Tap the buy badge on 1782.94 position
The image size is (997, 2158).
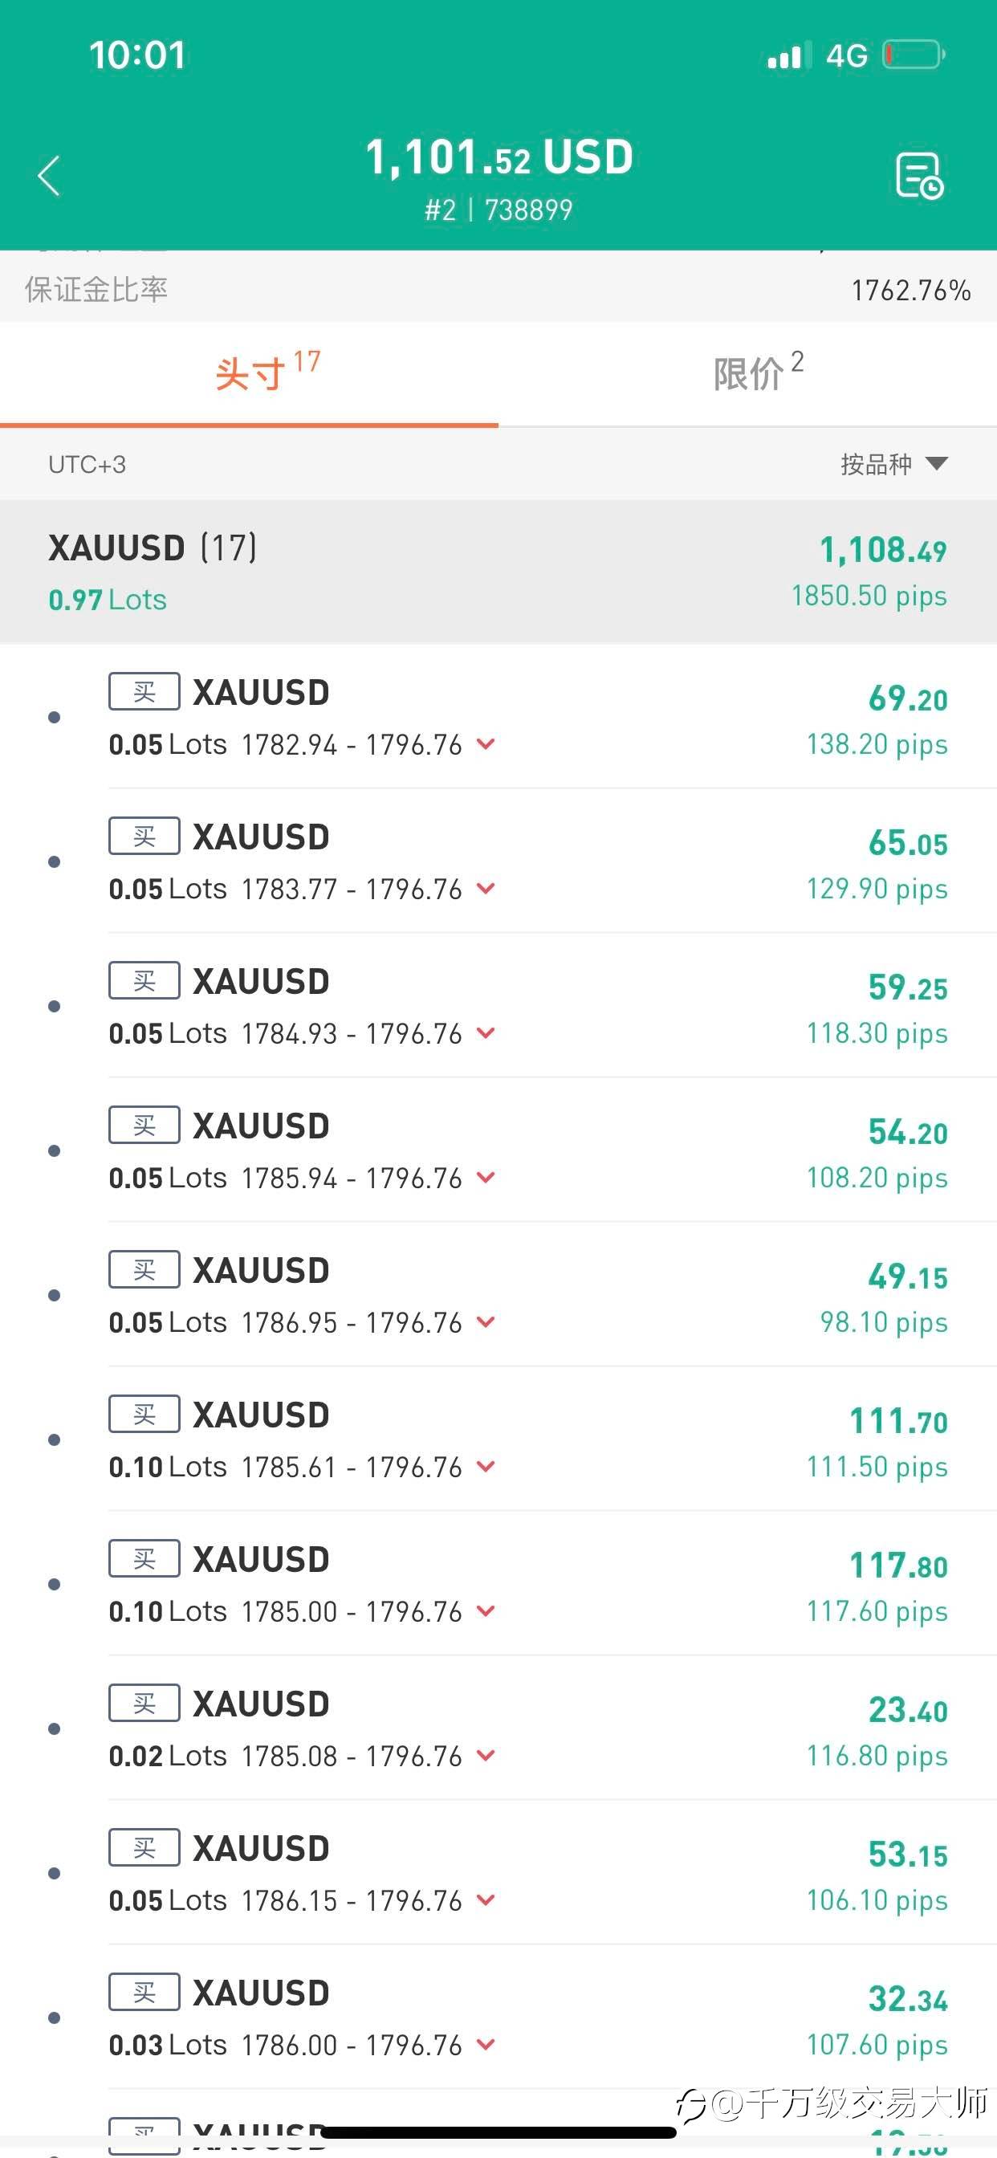[x=144, y=692]
